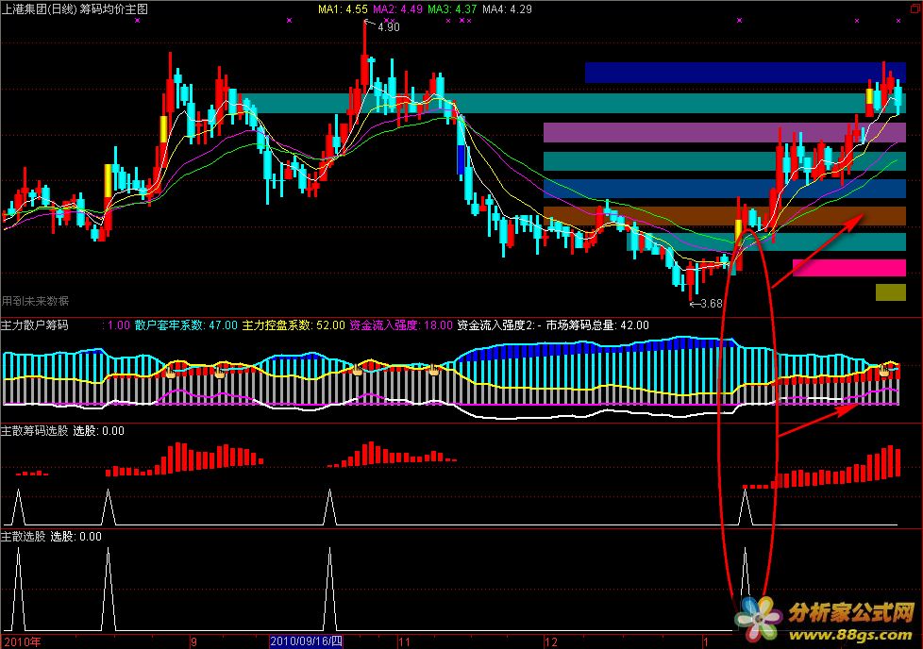The height and width of the screenshot is (649, 923).
Task: Click the dark navy chip band at top
Action: click(x=746, y=73)
